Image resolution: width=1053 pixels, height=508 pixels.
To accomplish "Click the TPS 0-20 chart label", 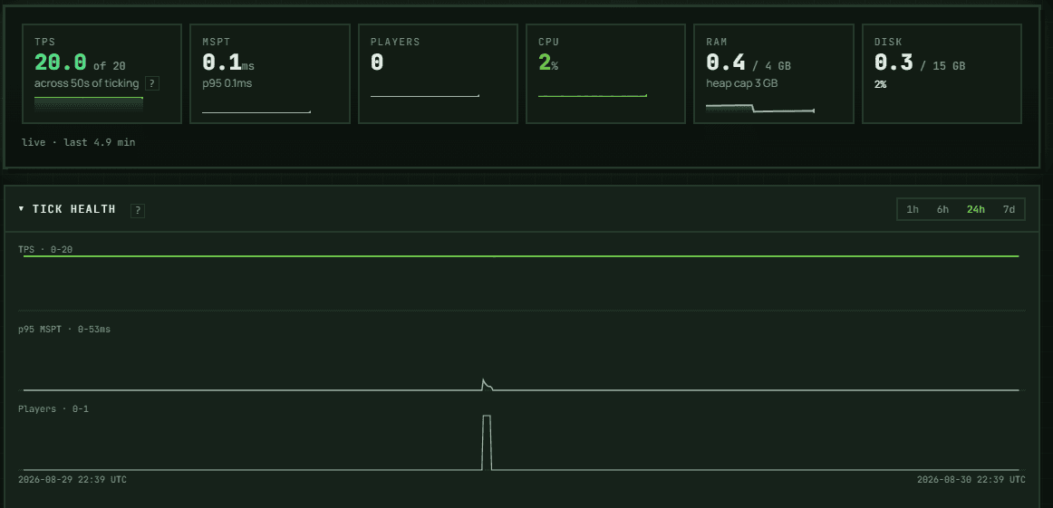I will 45,249.
